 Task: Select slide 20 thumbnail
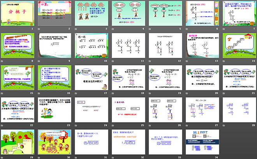[202, 78]
